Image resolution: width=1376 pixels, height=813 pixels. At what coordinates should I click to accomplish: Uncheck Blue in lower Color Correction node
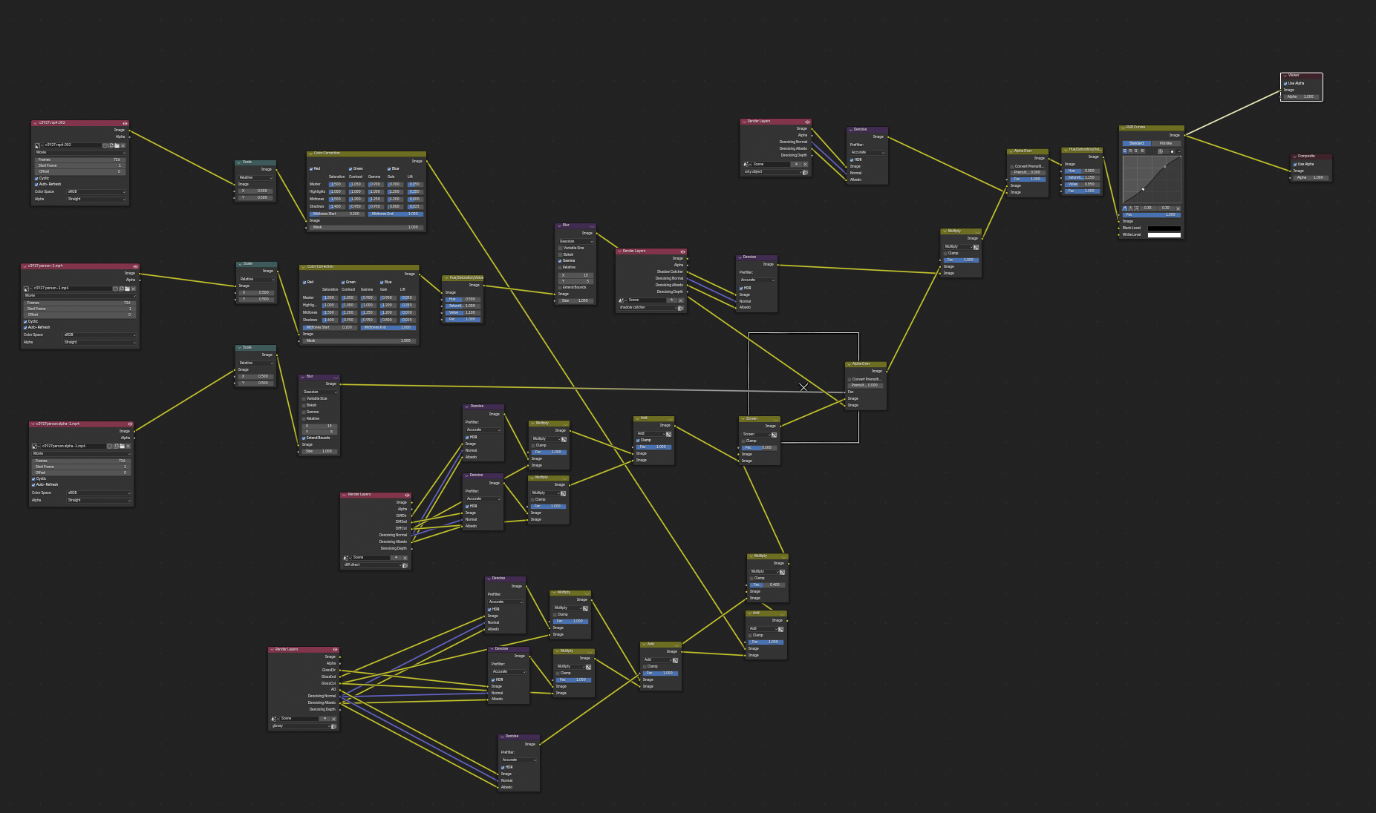click(x=382, y=283)
